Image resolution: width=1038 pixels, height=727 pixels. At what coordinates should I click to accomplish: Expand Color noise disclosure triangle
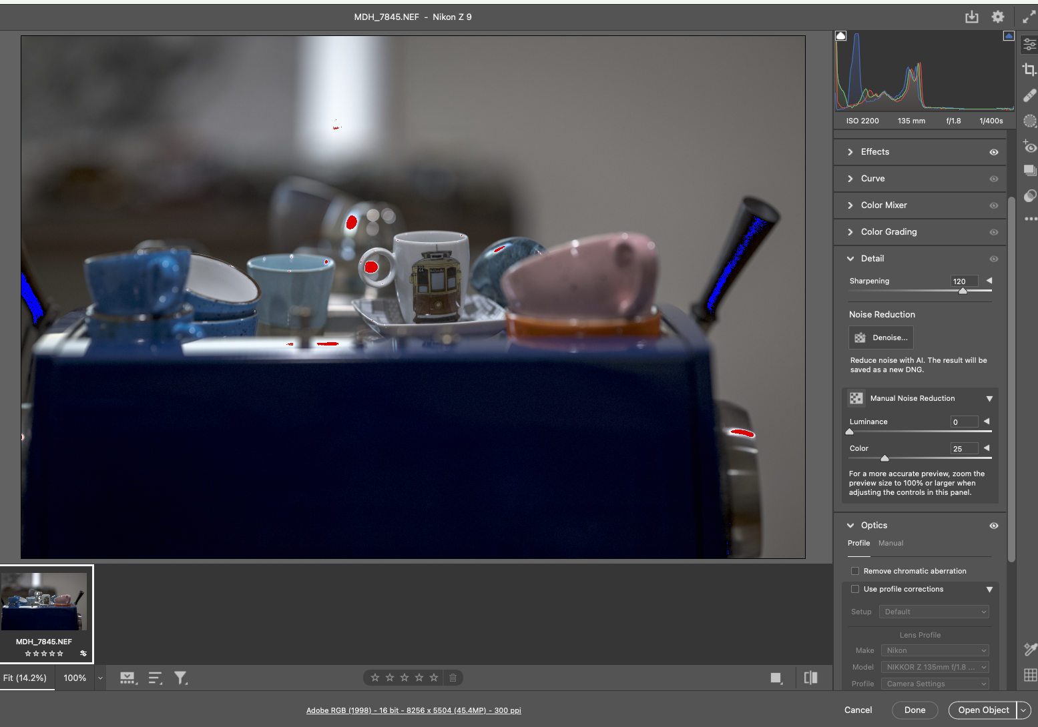click(987, 448)
